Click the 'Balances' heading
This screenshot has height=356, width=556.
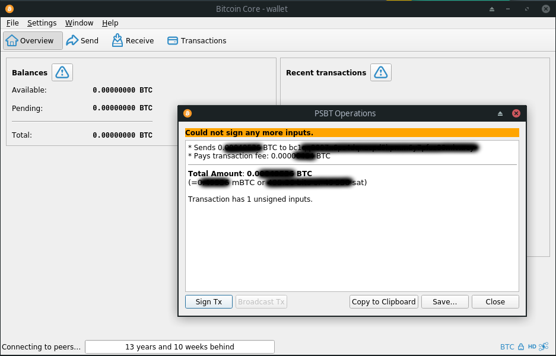[30, 73]
